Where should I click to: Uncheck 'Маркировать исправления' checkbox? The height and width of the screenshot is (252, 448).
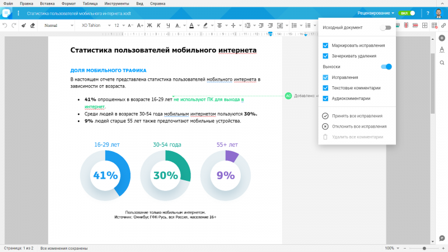(325, 45)
